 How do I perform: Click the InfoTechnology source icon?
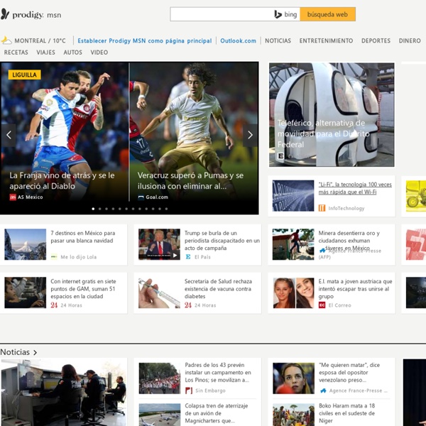(x=322, y=208)
